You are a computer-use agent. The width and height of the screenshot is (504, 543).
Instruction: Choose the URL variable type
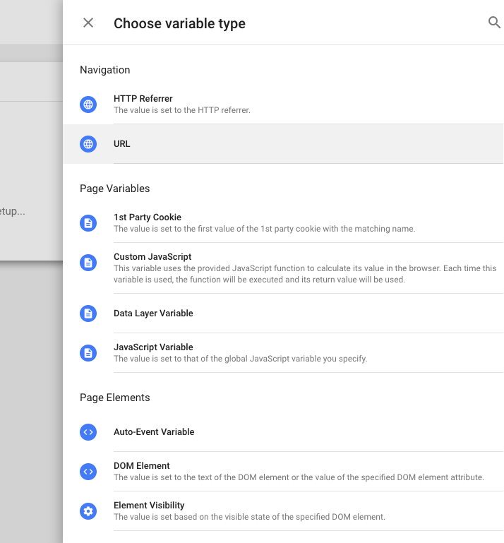(x=122, y=144)
